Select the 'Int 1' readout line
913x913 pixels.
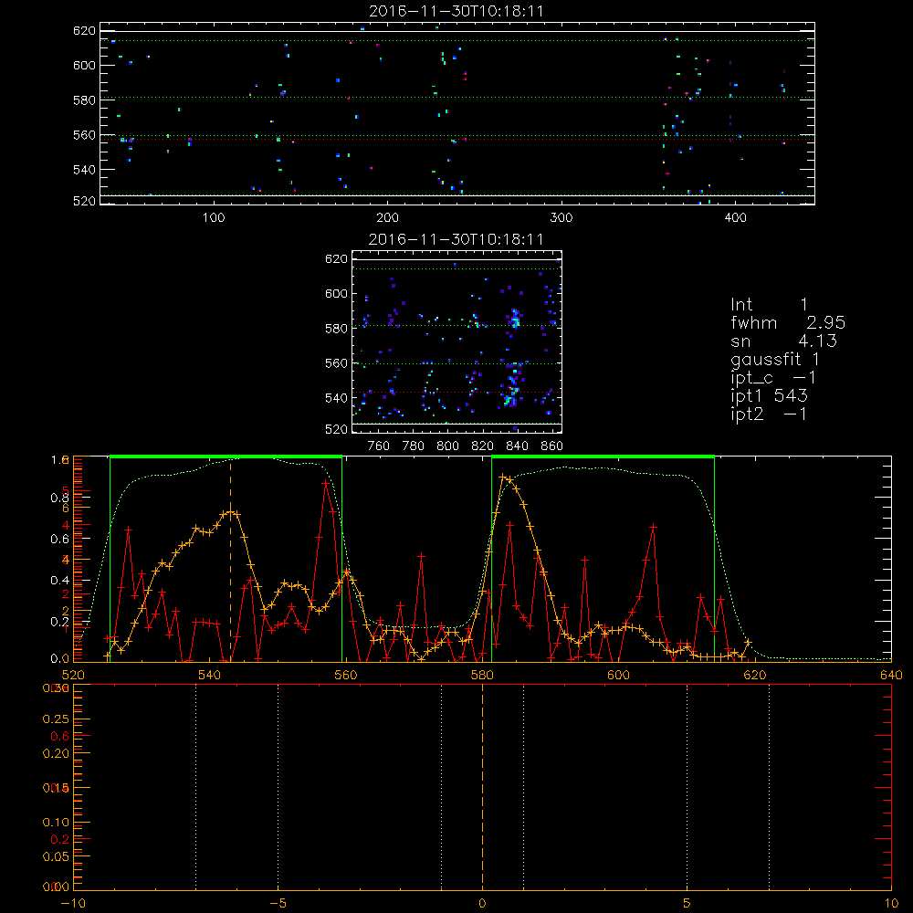[x=769, y=304]
